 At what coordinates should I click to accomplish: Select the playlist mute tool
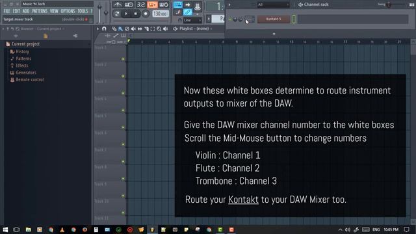pos(133,29)
